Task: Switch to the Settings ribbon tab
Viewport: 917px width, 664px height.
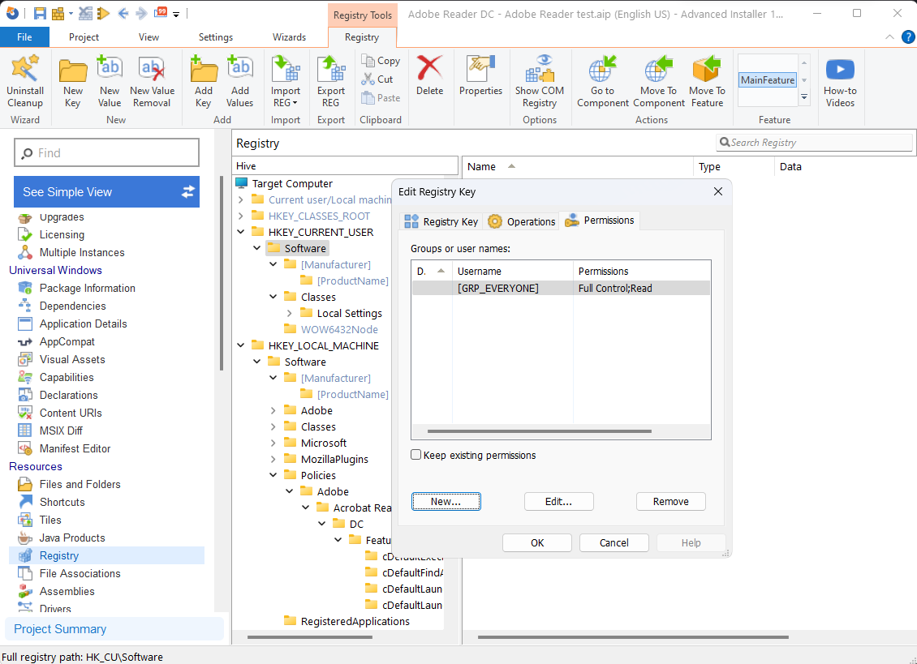Action: tap(216, 36)
